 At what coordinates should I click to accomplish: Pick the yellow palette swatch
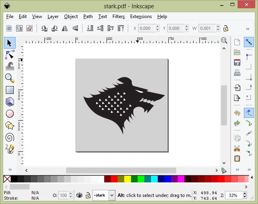127,179
